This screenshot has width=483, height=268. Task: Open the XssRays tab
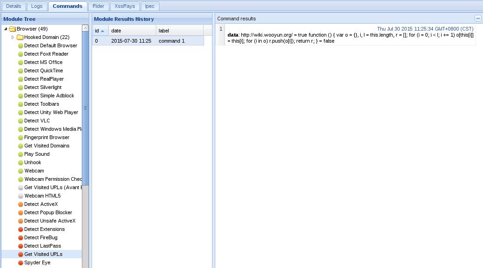click(125, 6)
